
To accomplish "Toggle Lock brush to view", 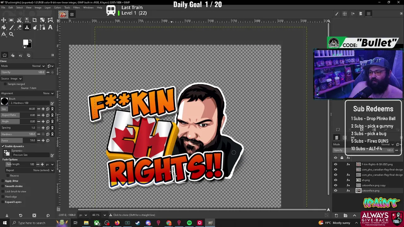I will [3, 191].
